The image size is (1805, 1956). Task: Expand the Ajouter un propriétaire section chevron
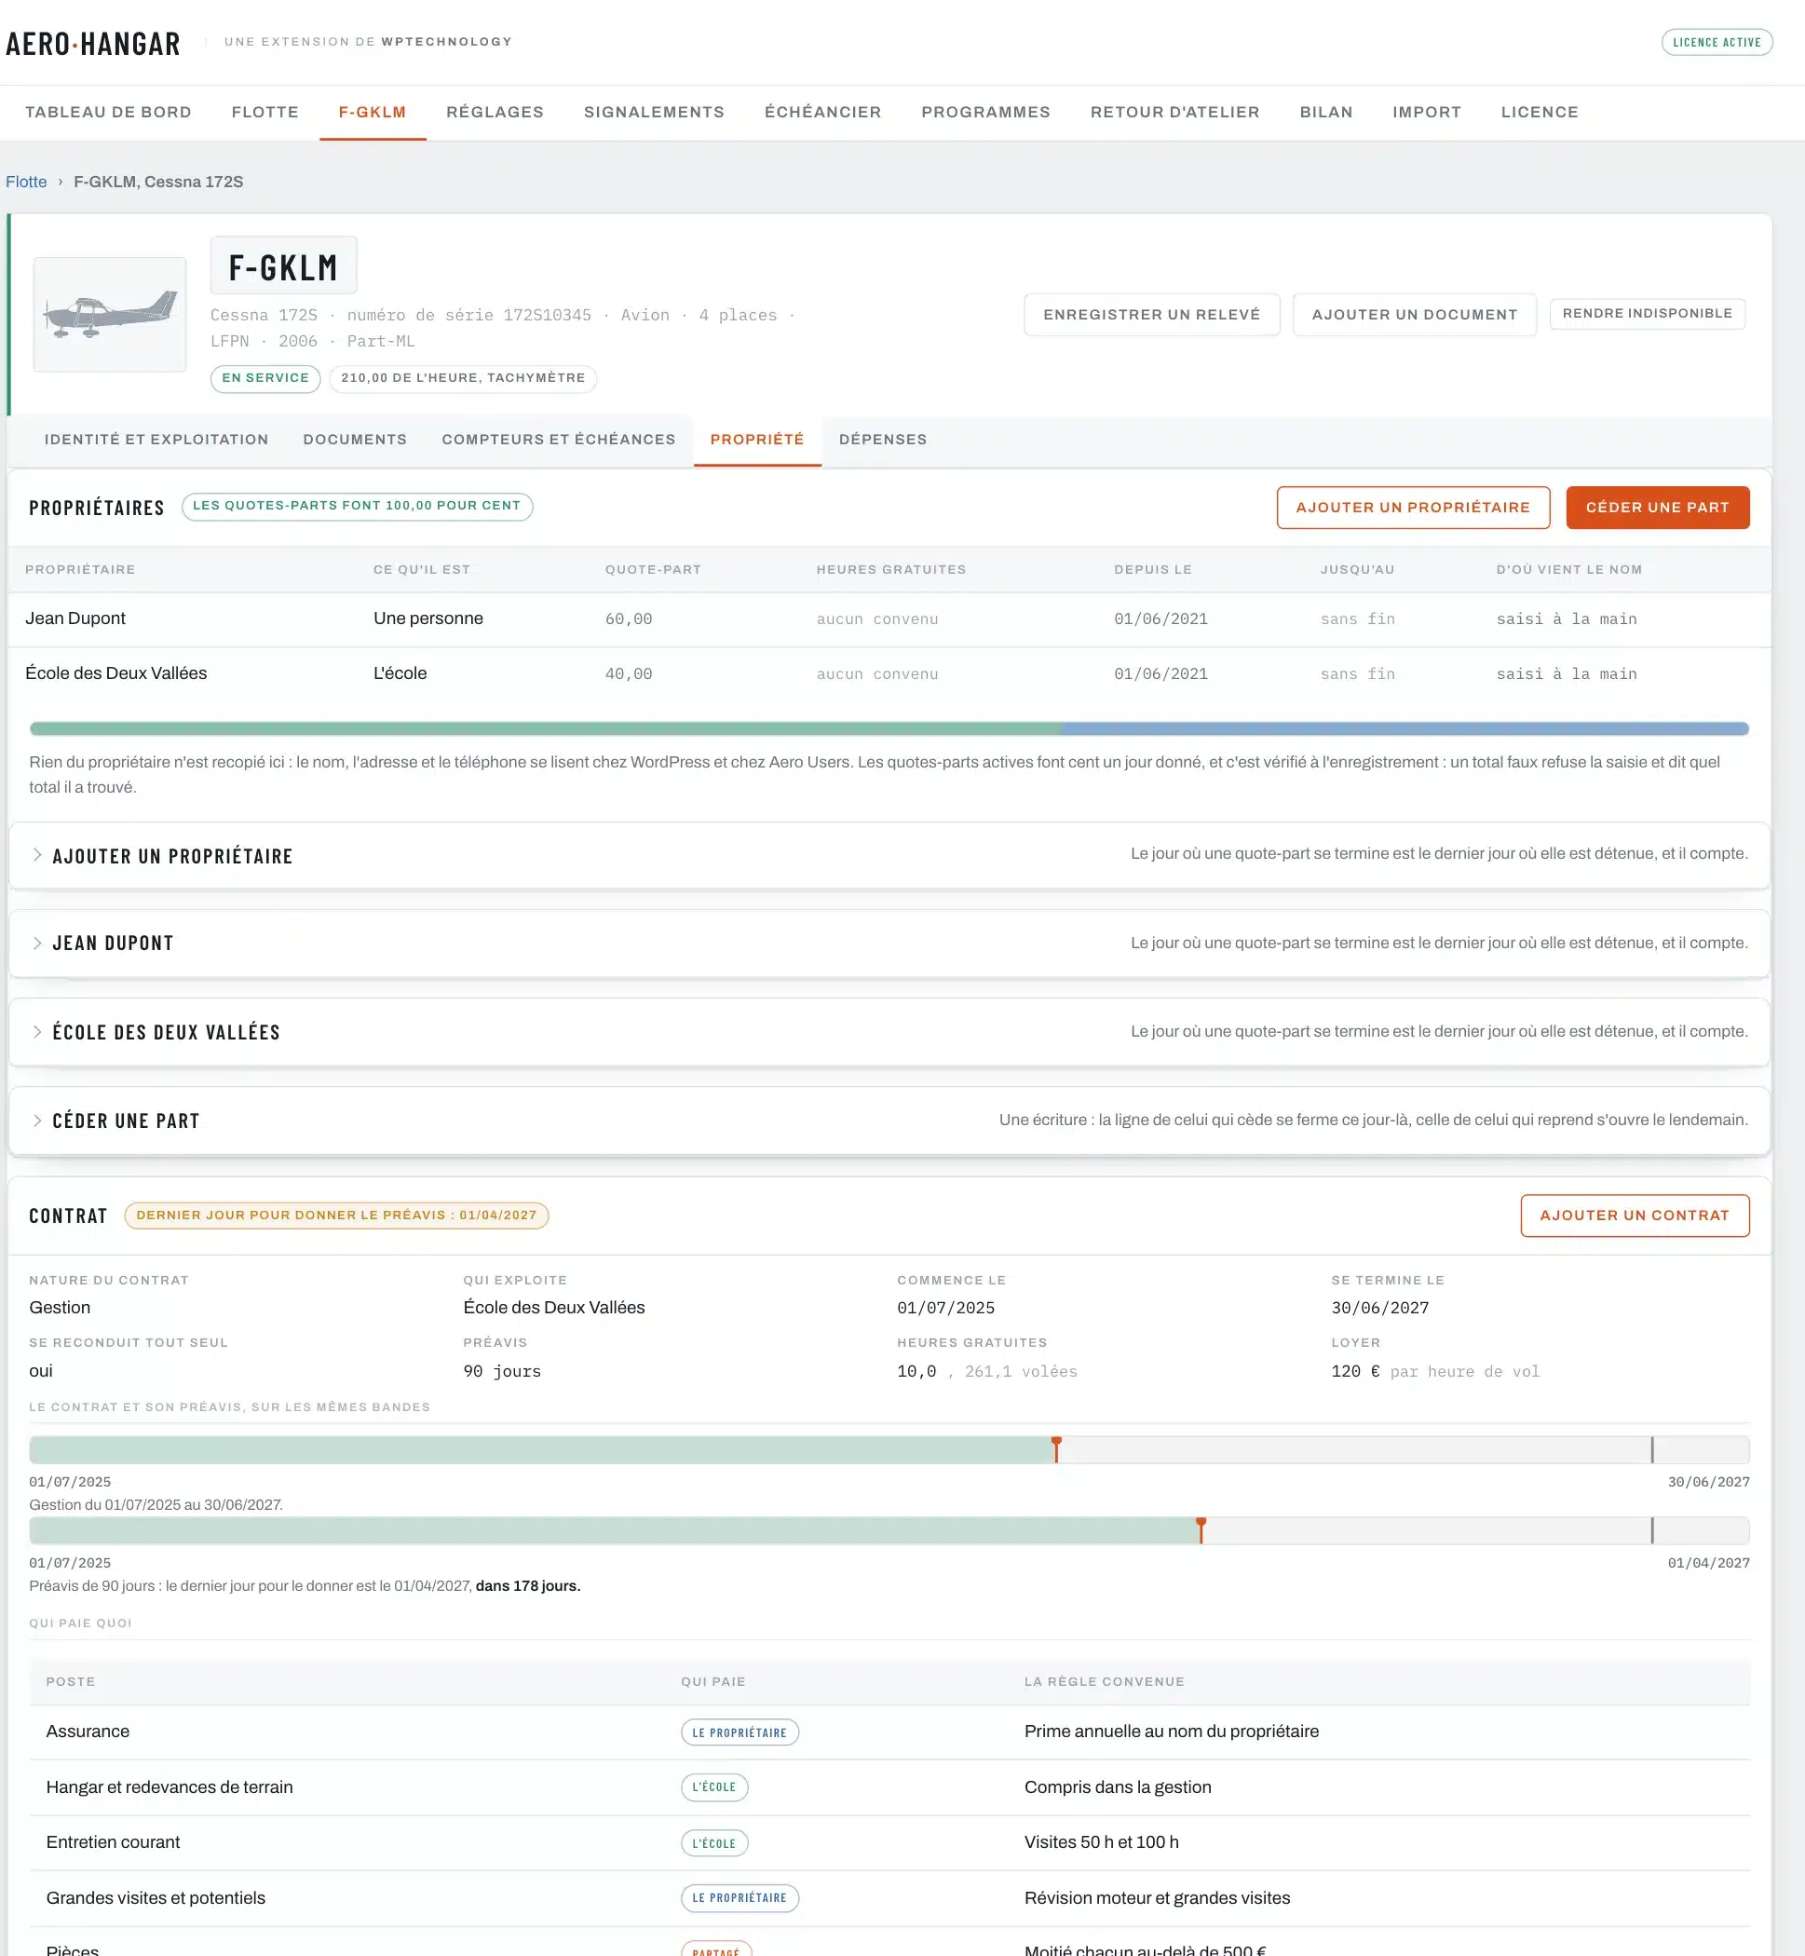click(x=37, y=855)
